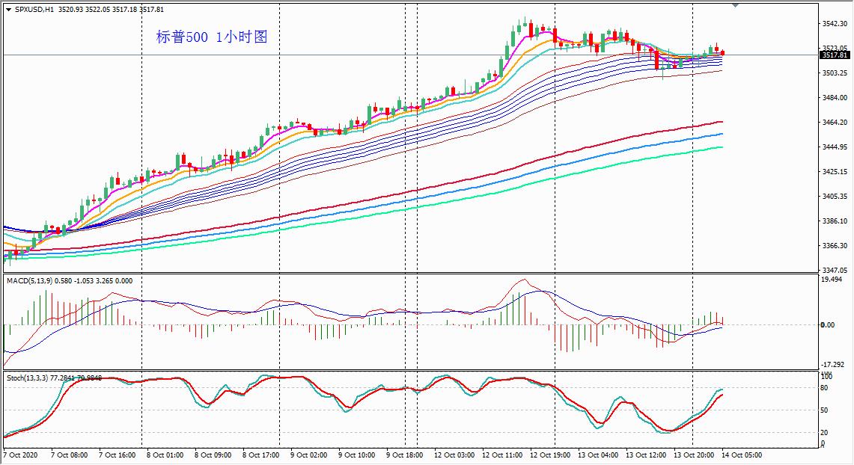Click the 19.494 MACD scale value
Screen dimensions: 854x465
pos(831,280)
